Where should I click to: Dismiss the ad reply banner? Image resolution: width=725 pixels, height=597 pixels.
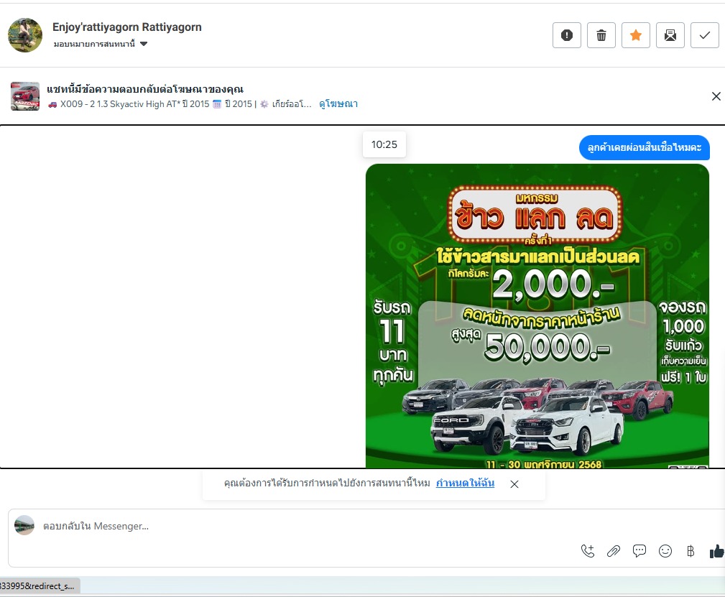[716, 96]
